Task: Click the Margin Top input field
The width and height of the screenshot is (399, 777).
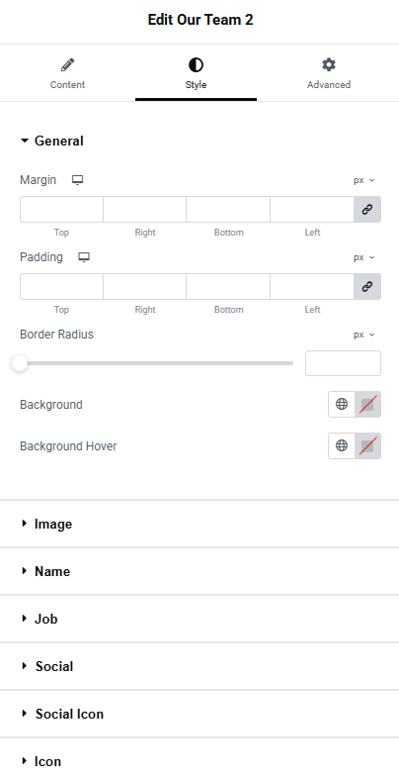Action: [x=61, y=210]
